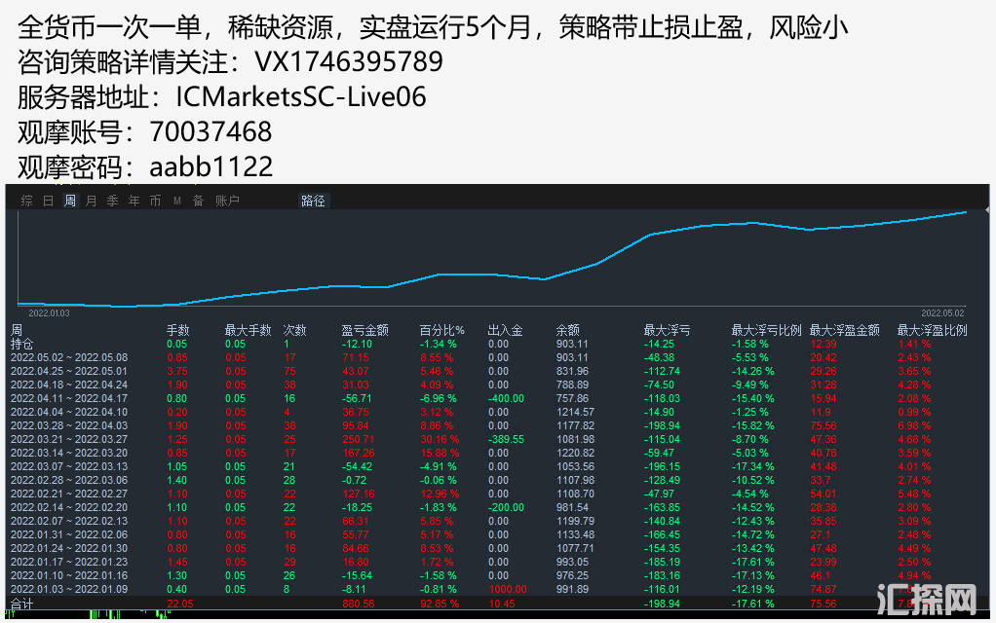996x623 pixels.
Task: Click the 盈亏金额 column header
Action: [x=364, y=330]
